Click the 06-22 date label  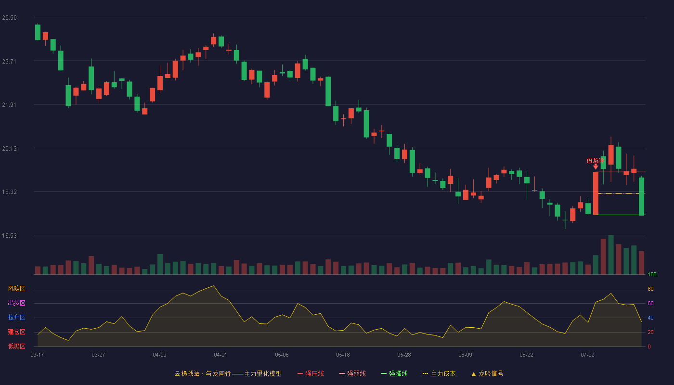click(526, 355)
